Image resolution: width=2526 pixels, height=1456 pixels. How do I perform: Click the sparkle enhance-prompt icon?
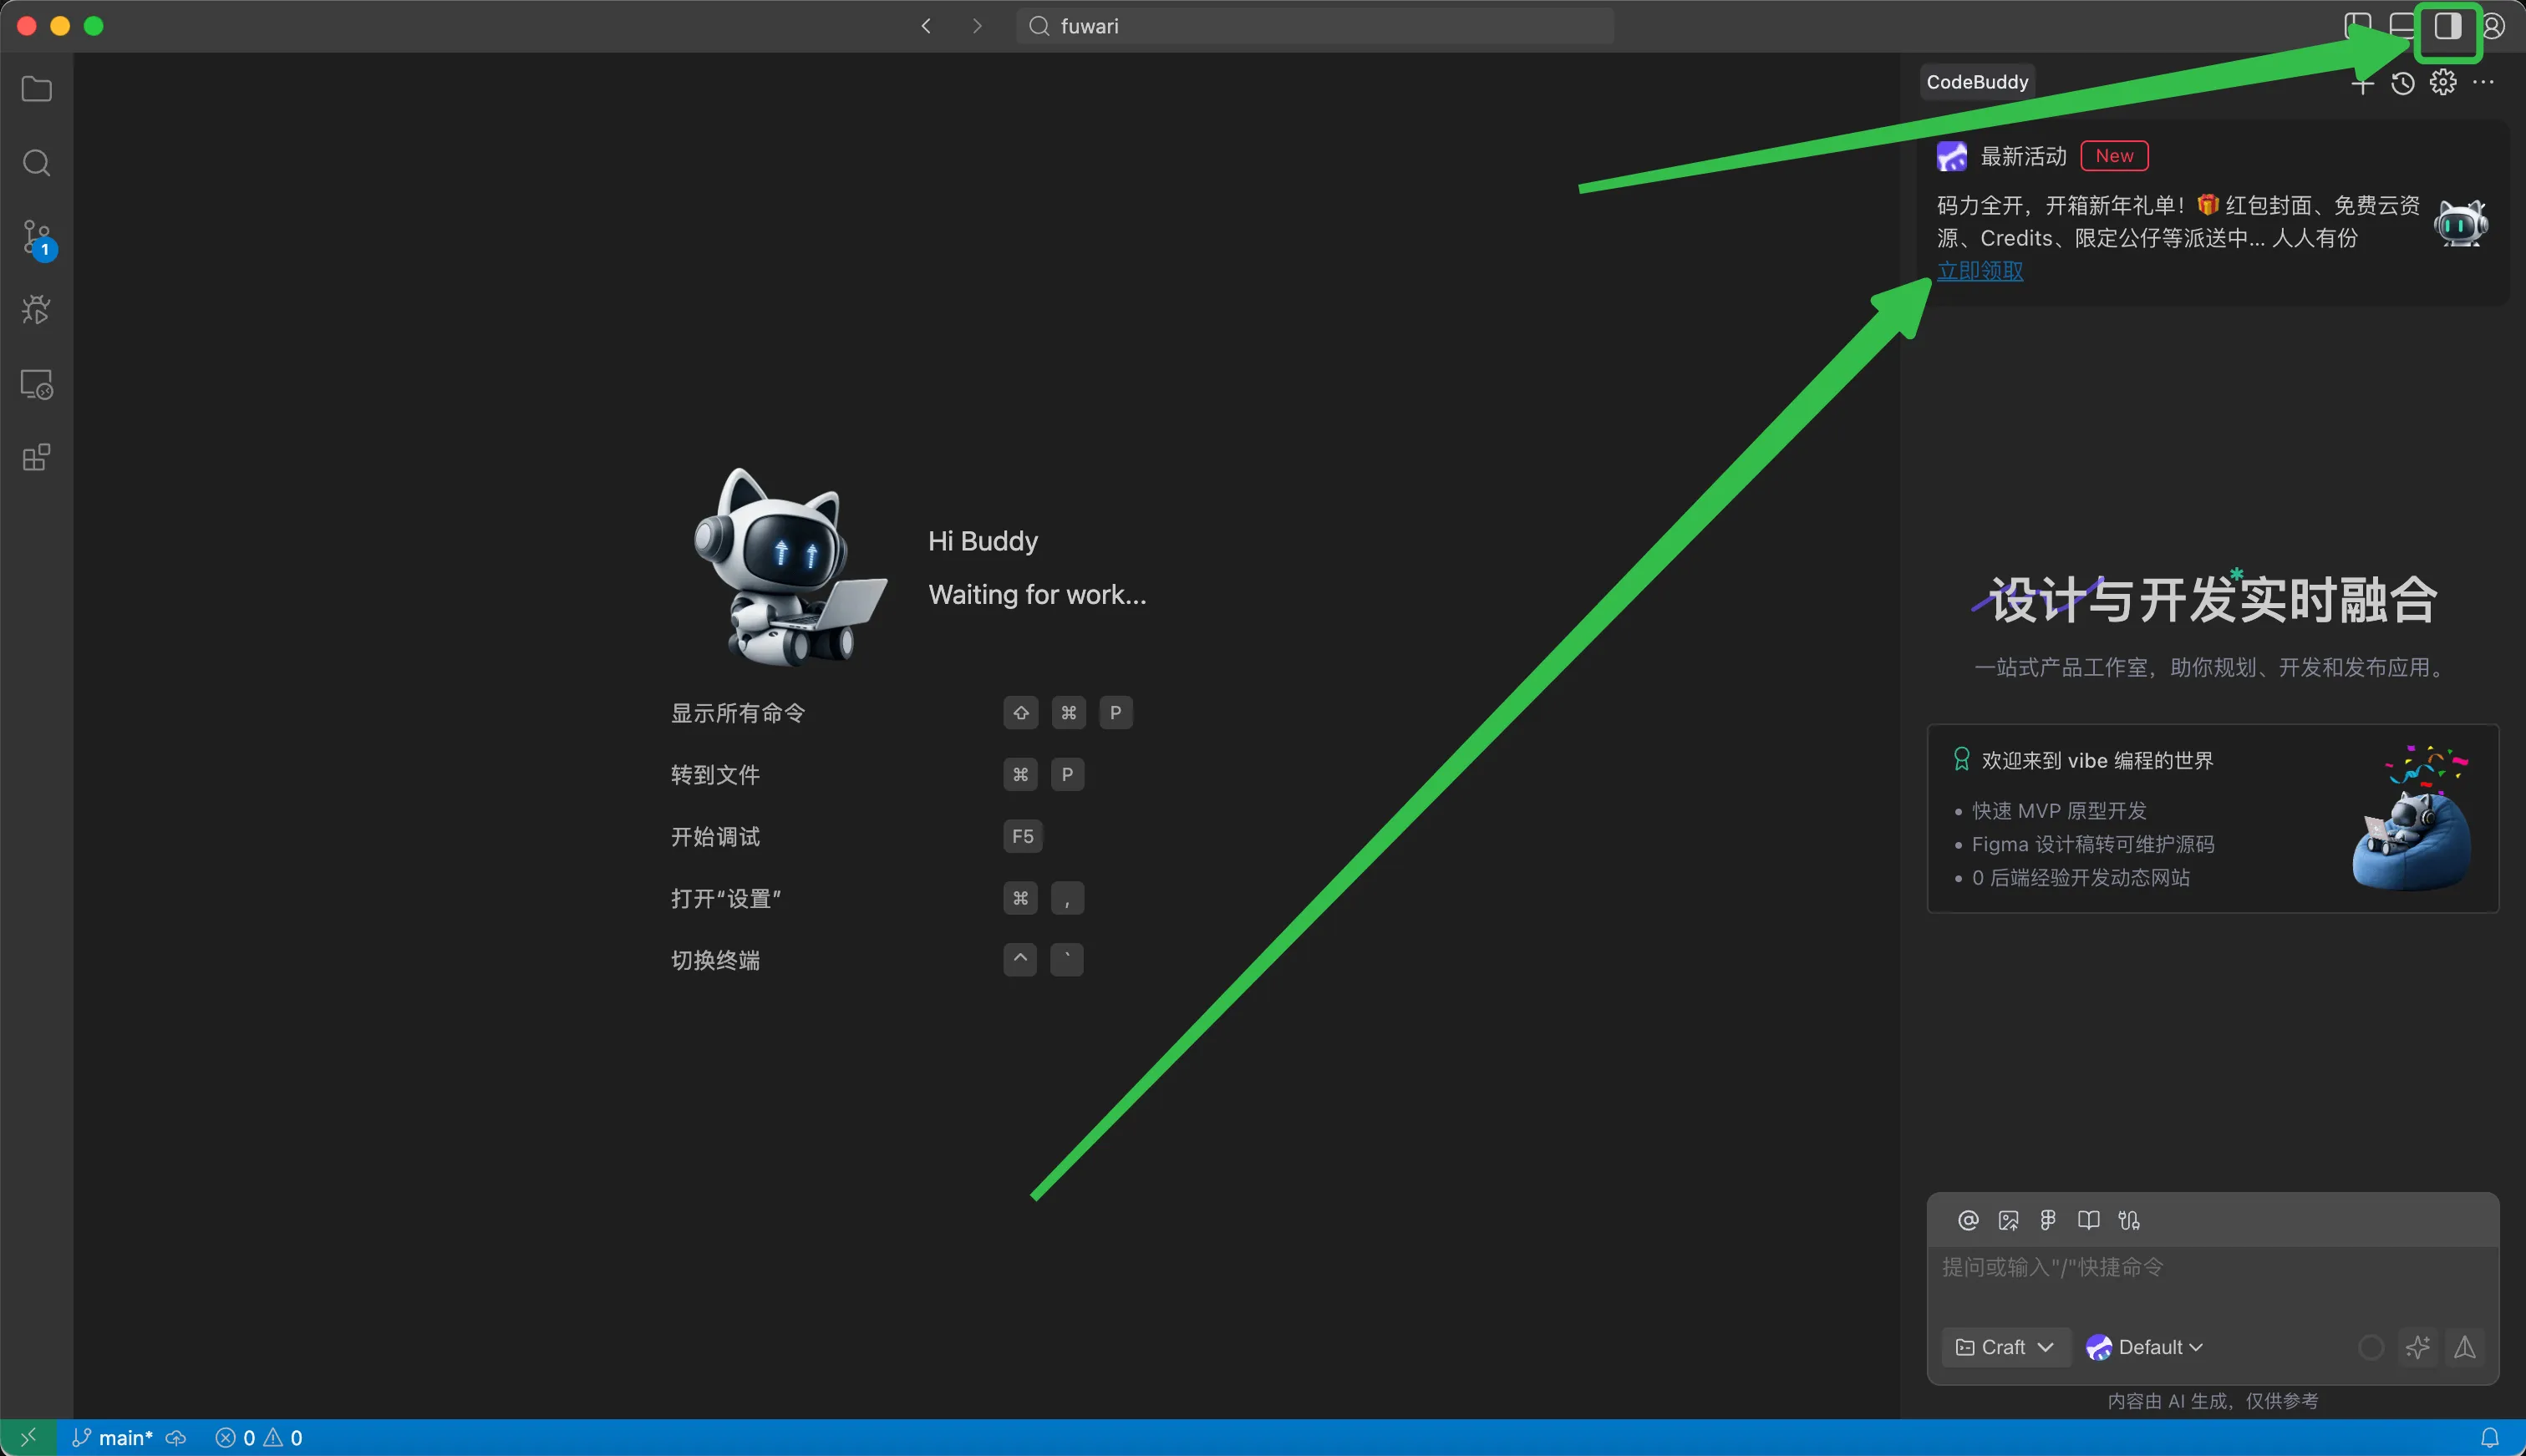point(2418,1347)
